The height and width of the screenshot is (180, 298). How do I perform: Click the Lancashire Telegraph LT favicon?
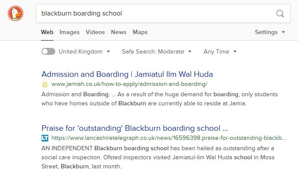[45, 138]
